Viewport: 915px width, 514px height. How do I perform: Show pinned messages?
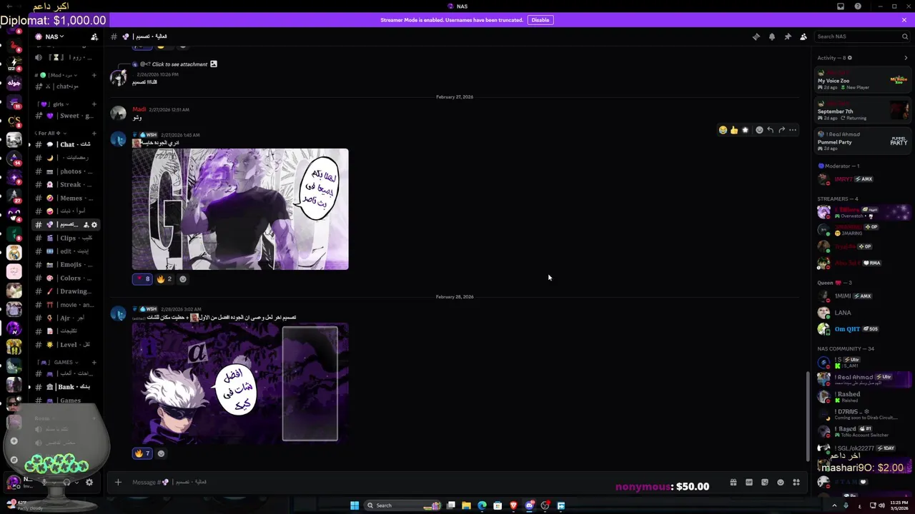pos(788,36)
